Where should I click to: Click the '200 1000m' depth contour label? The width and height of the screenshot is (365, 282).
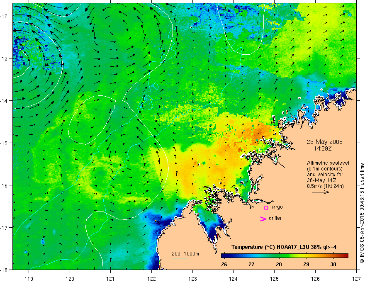tap(185, 254)
